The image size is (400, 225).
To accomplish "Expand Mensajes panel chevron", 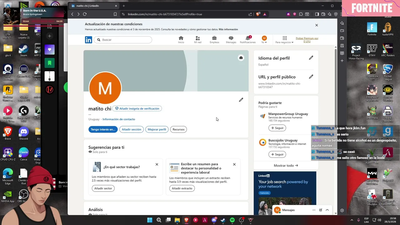I will click(x=327, y=210).
